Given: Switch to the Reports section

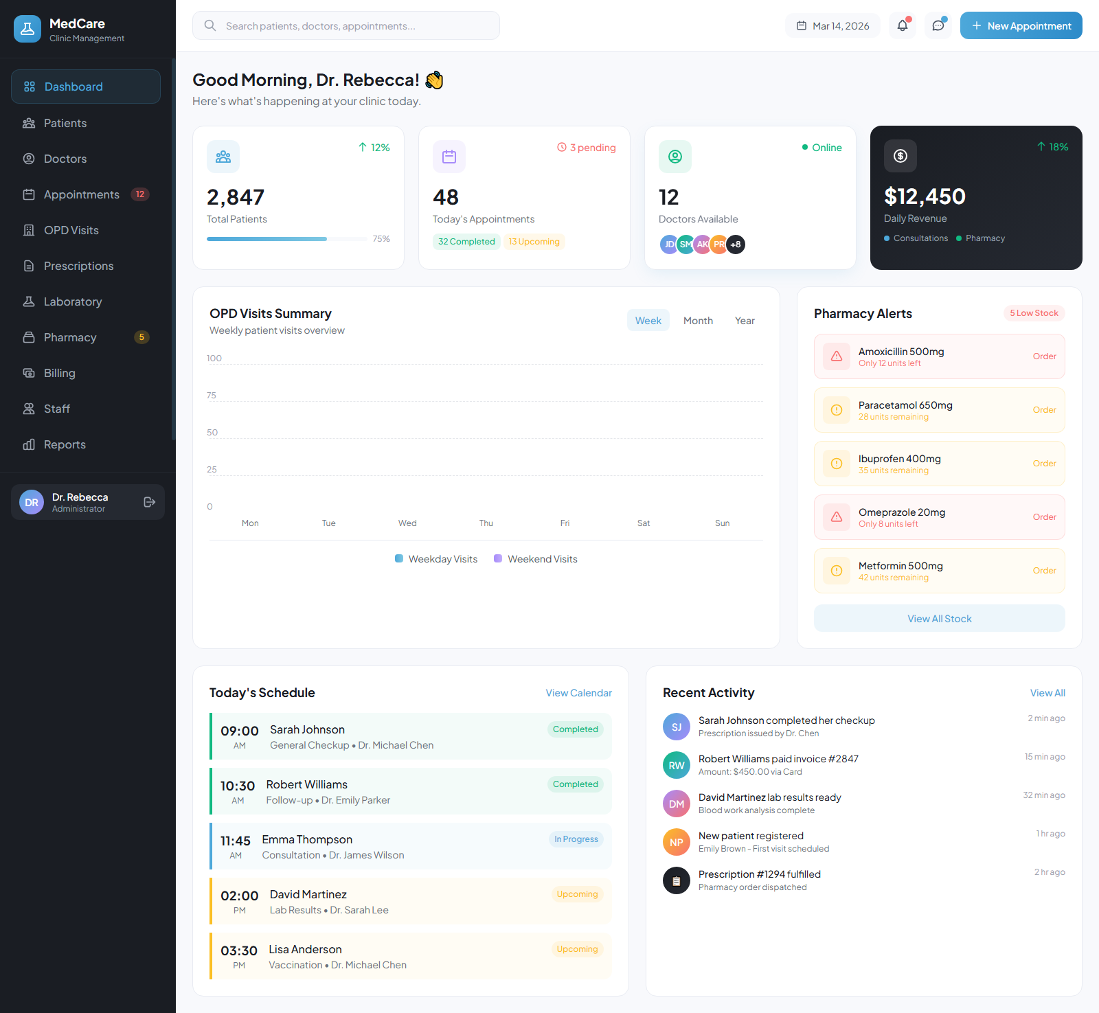Looking at the screenshot, I should (x=63, y=444).
